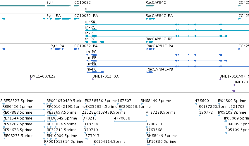The width and height of the screenshot is (249, 146).
Task: Select the EK137260.5prime label
Action: pyautogui.click(x=214, y=107)
